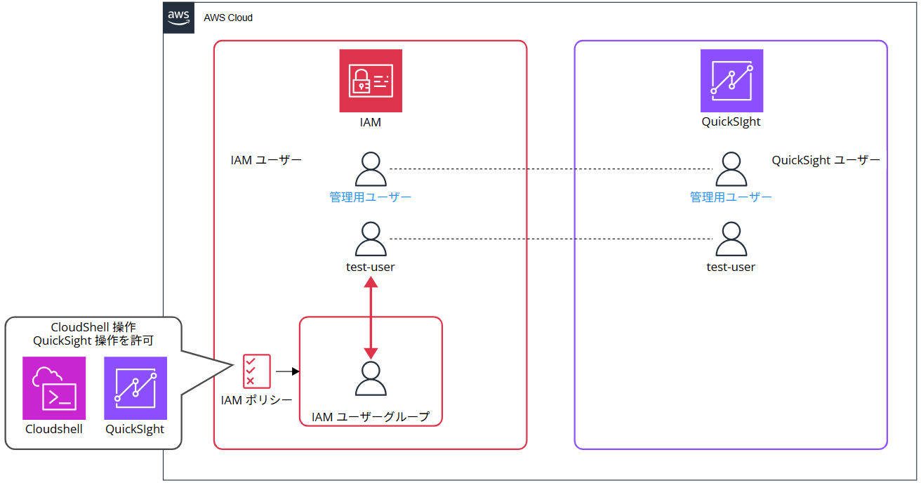The image size is (921, 483).
Task: Click the QuickSight 管理用ユーザー person icon
Action: coord(731,169)
